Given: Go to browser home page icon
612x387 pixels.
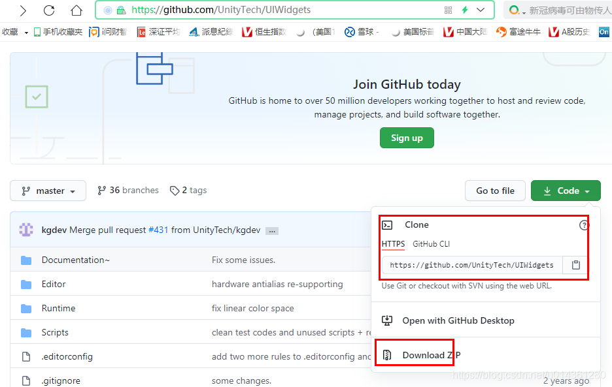Looking at the screenshot, I should (76, 10).
